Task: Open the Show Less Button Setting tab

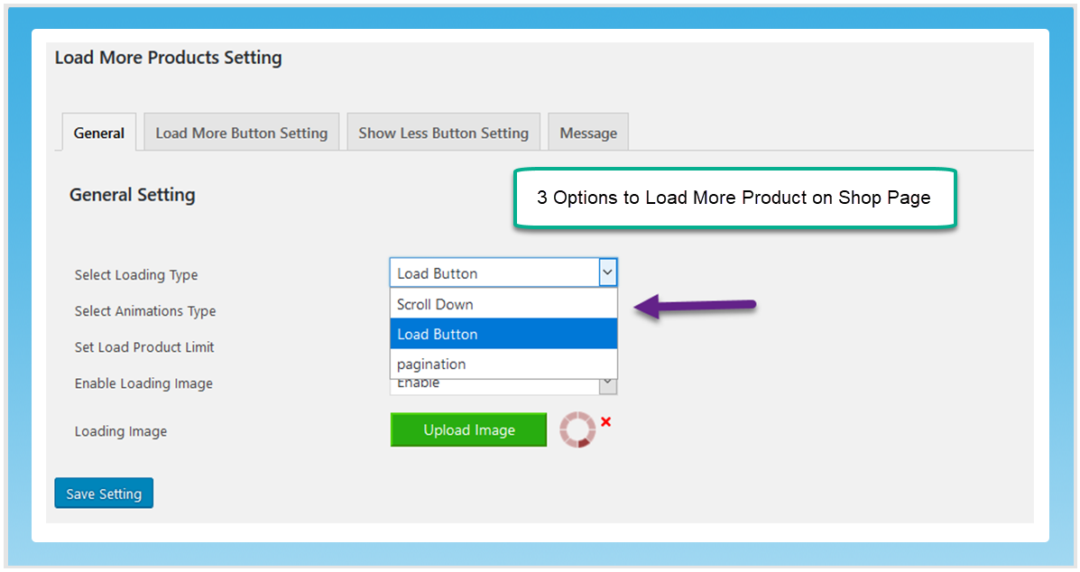Action: (x=443, y=132)
